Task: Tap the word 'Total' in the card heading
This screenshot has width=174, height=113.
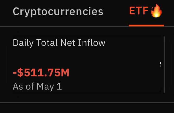Action: [x=47, y=42]
